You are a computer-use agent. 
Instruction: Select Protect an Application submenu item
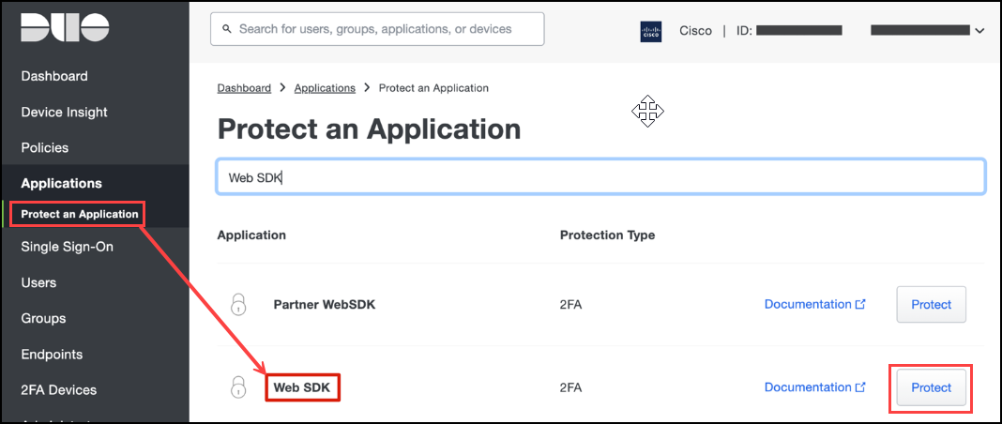pyautogui.click(x=79, y=214)
